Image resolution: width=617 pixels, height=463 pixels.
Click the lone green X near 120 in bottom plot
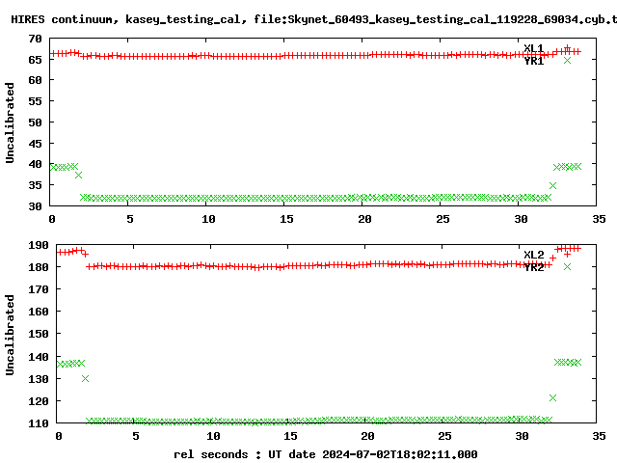[x=552, y=397]
